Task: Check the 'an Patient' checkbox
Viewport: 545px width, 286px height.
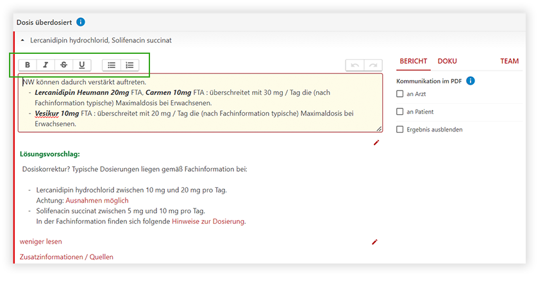Action: [400, 112]
